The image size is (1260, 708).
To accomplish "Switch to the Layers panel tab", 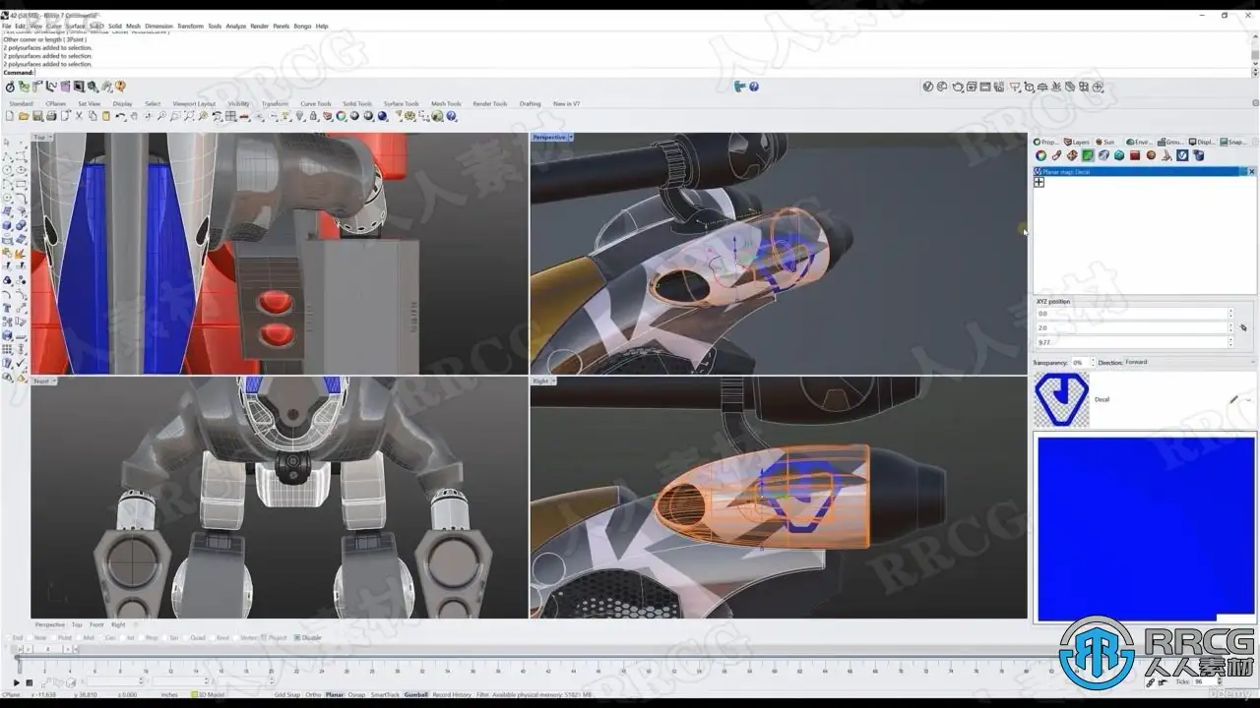I will 1078,142.
